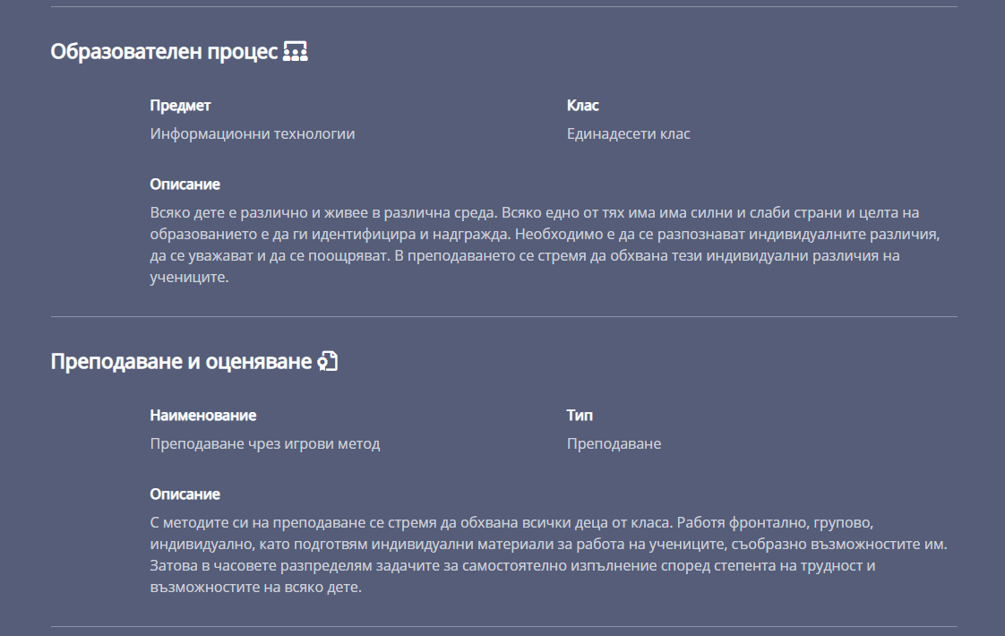Click the Описание label under Образователен процес
This screenshot has height=636, width=1005.
click(185, 185)
